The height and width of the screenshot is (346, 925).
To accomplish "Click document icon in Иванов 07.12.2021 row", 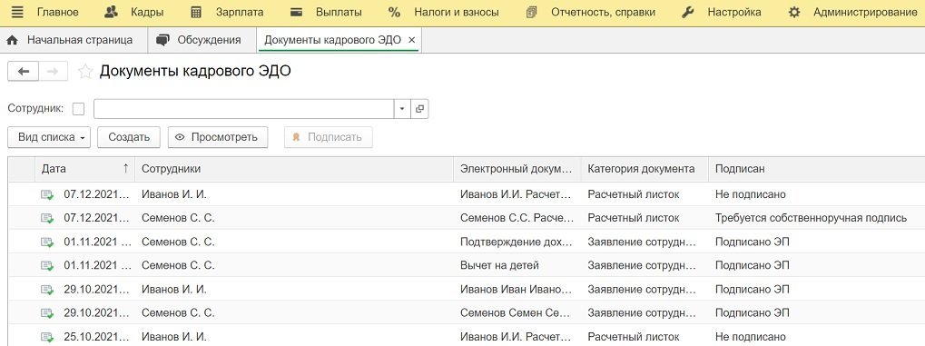I will 47,195.
